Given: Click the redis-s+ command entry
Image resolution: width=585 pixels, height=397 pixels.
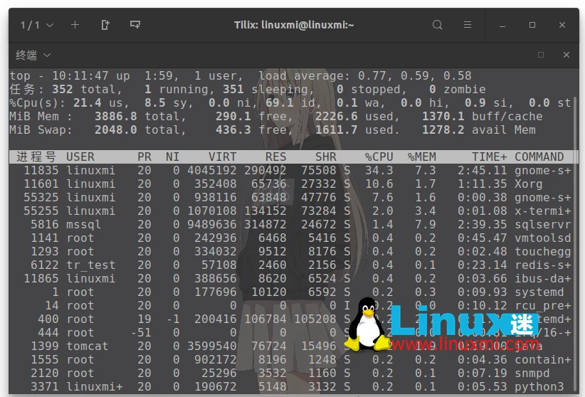Looking at the screenshot, I should (543, 265).
